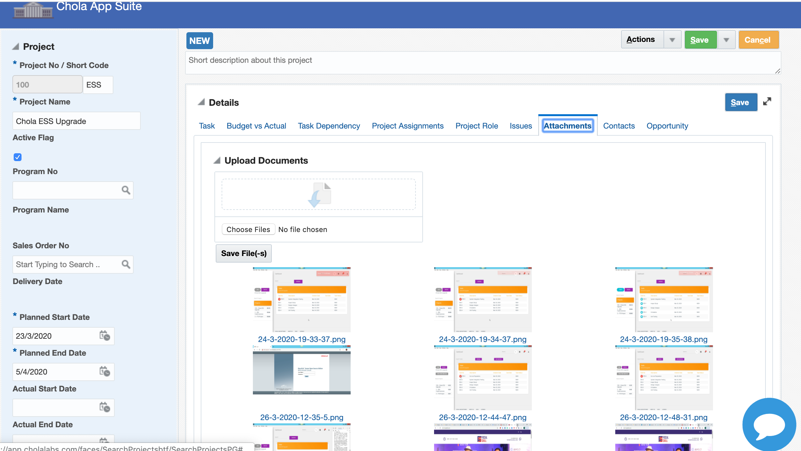Screen dimensions: 801x451
Task: Click the Save File(-s) button
Action: 244,253
